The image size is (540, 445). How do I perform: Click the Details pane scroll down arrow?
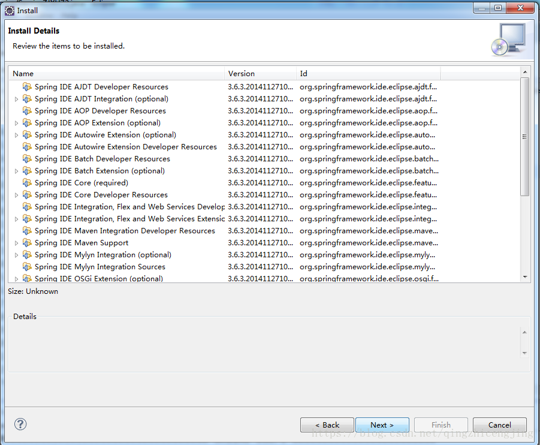(524, 353)
